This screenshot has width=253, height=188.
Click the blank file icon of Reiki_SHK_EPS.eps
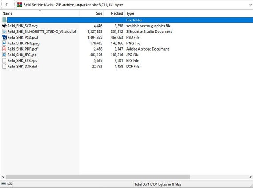point(4,60)
